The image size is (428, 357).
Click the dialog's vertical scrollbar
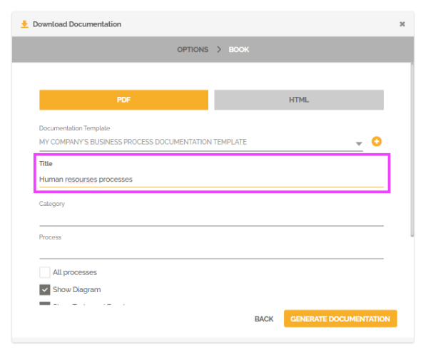pos(412,150)
